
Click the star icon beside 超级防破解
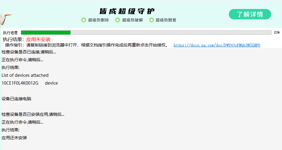pos(118,20)
